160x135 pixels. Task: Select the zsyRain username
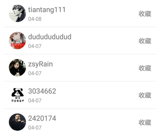tap(40, 64)
